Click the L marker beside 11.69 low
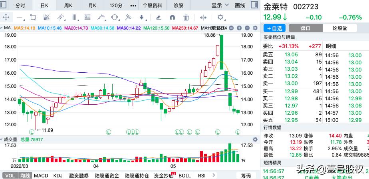 pos(32,132)
